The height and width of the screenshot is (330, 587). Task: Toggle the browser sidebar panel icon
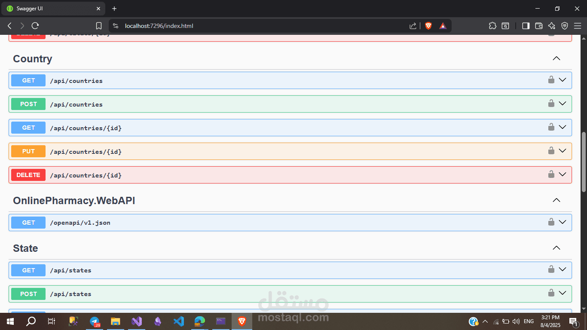coord(526,26)
